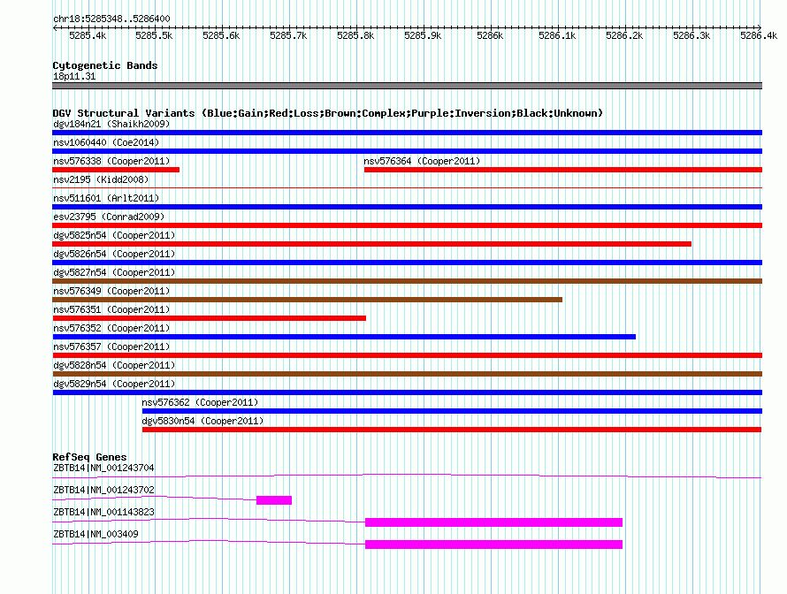The width and height of the screenshot is (787, 594).
Task: Open the ZBTB14|NM_001243702 transcript label
Action: click(x=103, y=491)
